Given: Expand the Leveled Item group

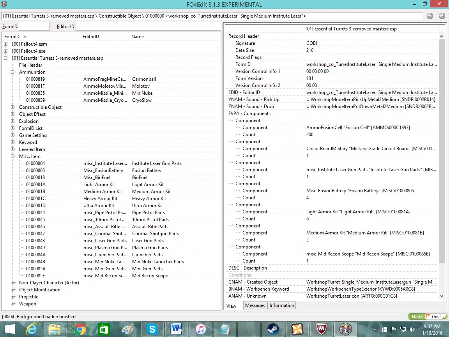Looking at the screenshot, I should pyautogui.click(x=12, y=149).
